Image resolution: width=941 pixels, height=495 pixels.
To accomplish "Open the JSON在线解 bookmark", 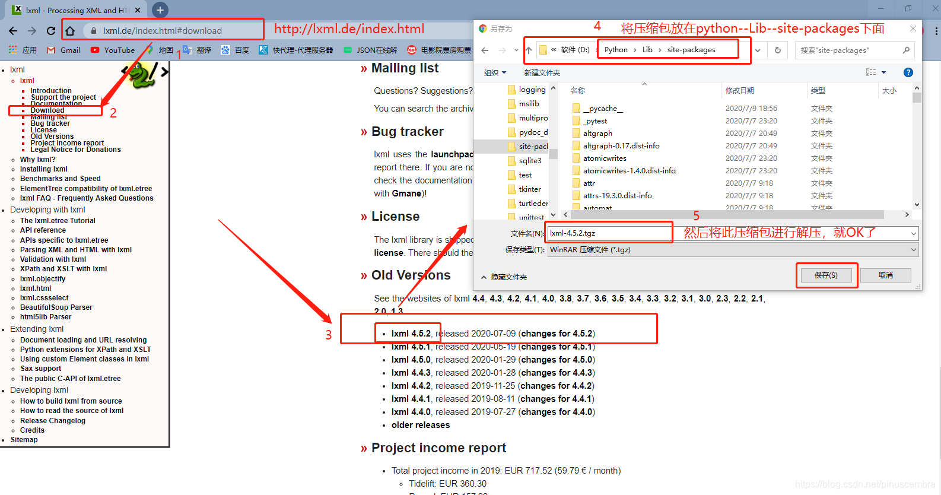I will (370, 50).
